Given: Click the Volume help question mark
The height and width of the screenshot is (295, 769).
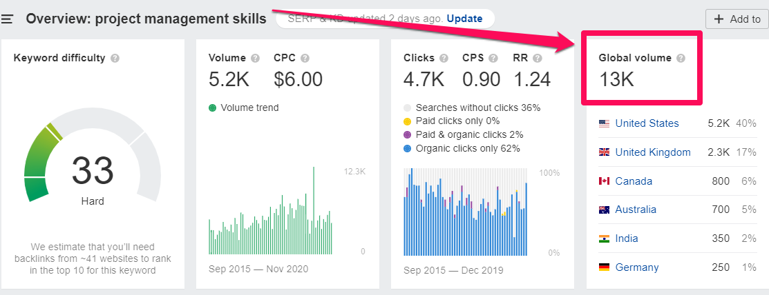Looking at the screenshot, I should [x=256, y=59].
